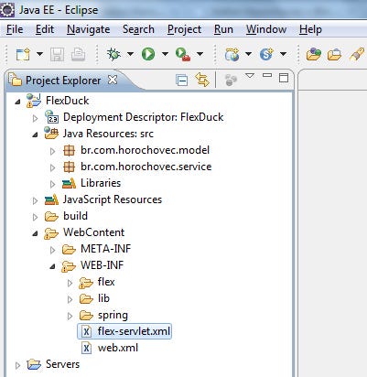Viewport: 367px width, 377px height.
Task: Maximize the Project Explorer view
Action: tap(284, 78)
